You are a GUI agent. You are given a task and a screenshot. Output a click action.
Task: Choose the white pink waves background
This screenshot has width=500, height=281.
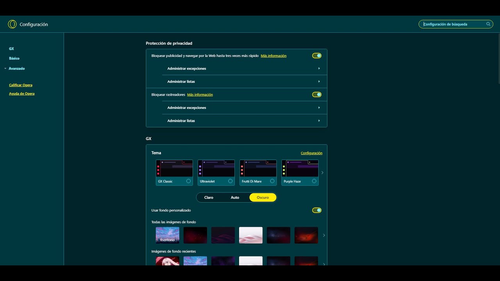tap(251, 235)
